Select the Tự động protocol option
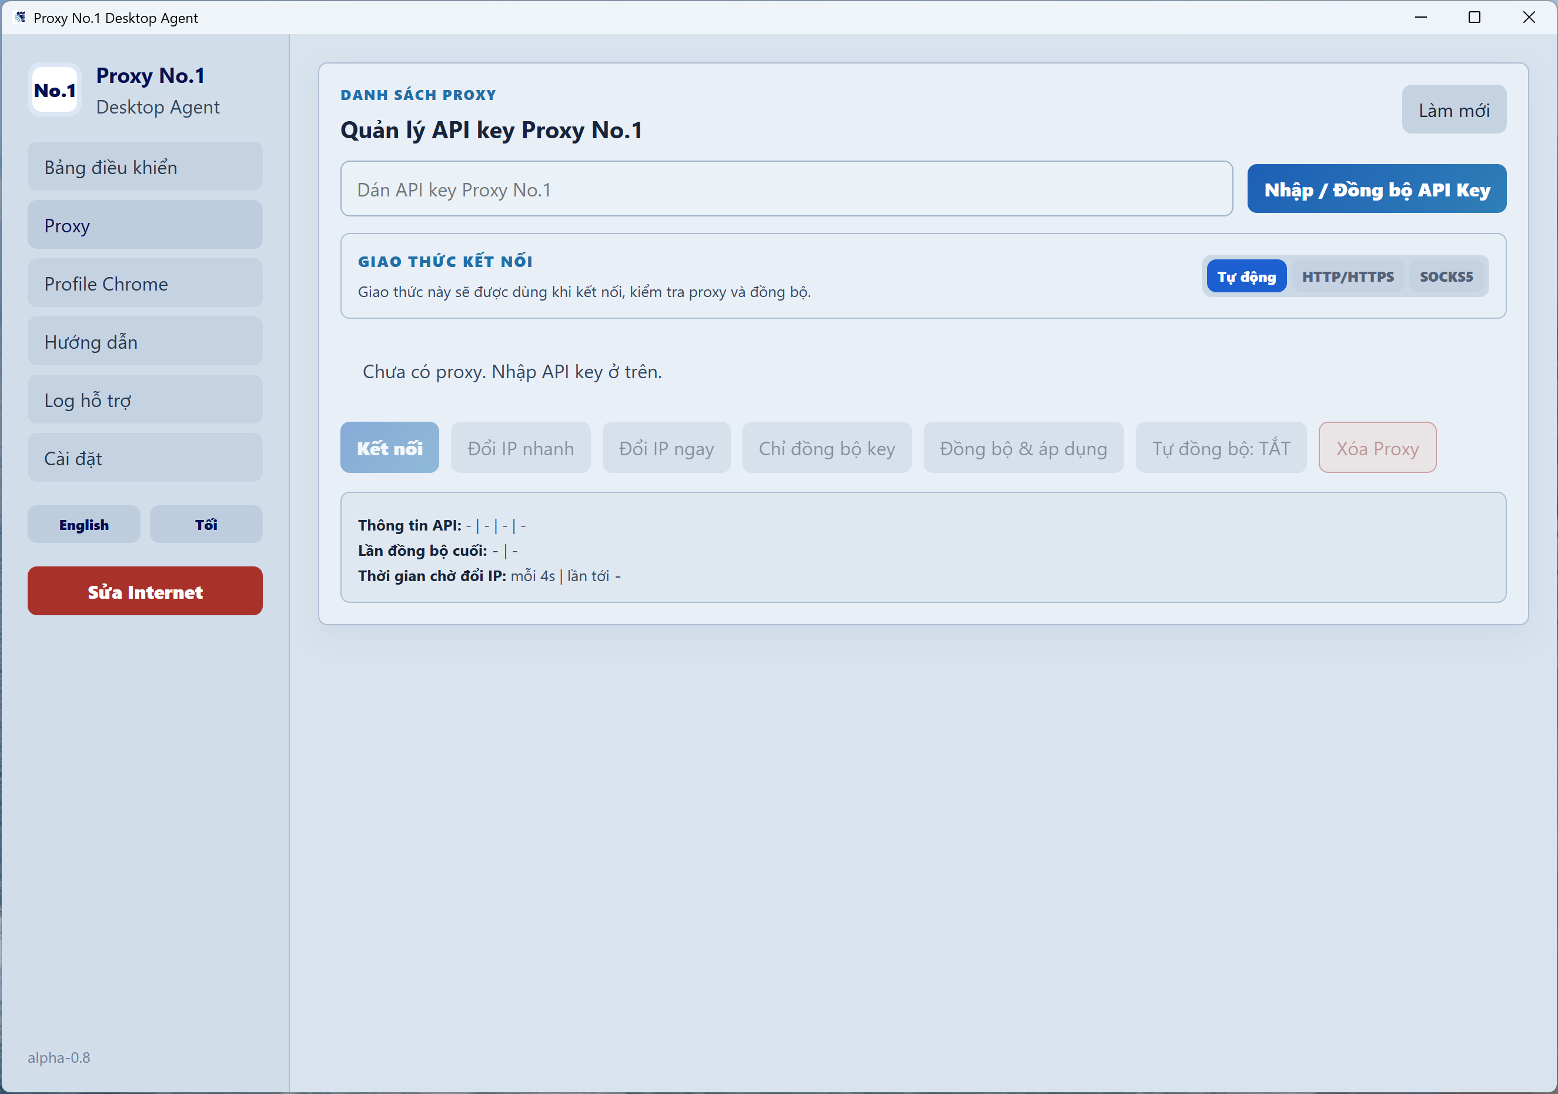Viewport: 1558px width, 1094px height. coord(1246,276)
